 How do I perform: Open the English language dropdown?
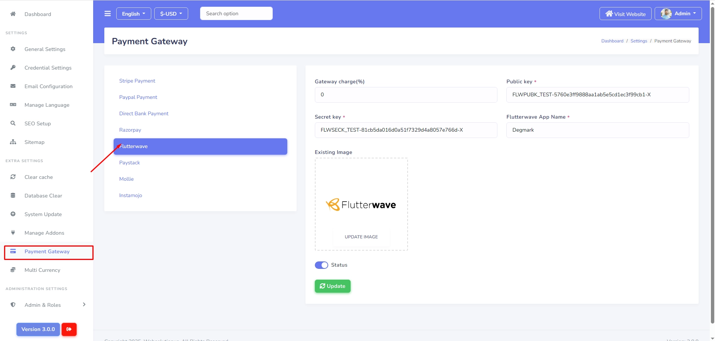point(133,14)
